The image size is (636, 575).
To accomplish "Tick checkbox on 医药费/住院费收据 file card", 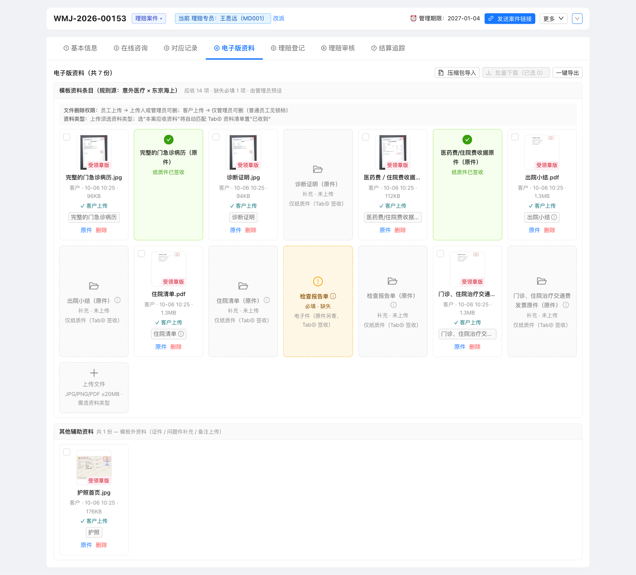I will click(x=366, y=137).
